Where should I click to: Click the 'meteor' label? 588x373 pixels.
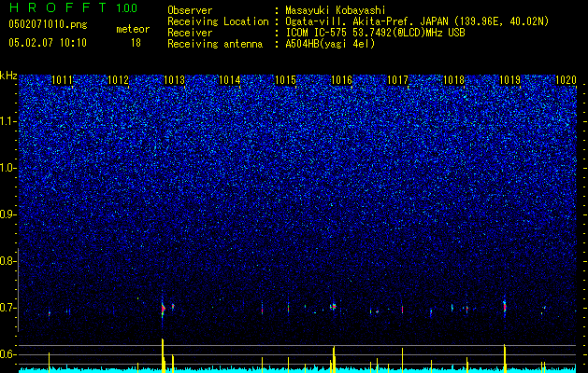(133, 29)
